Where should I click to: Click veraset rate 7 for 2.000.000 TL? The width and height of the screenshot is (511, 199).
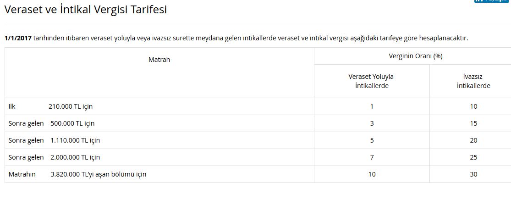click(372, 157)
